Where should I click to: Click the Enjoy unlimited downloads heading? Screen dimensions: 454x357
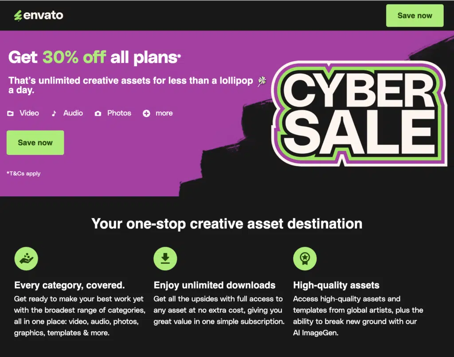(215, 285)
